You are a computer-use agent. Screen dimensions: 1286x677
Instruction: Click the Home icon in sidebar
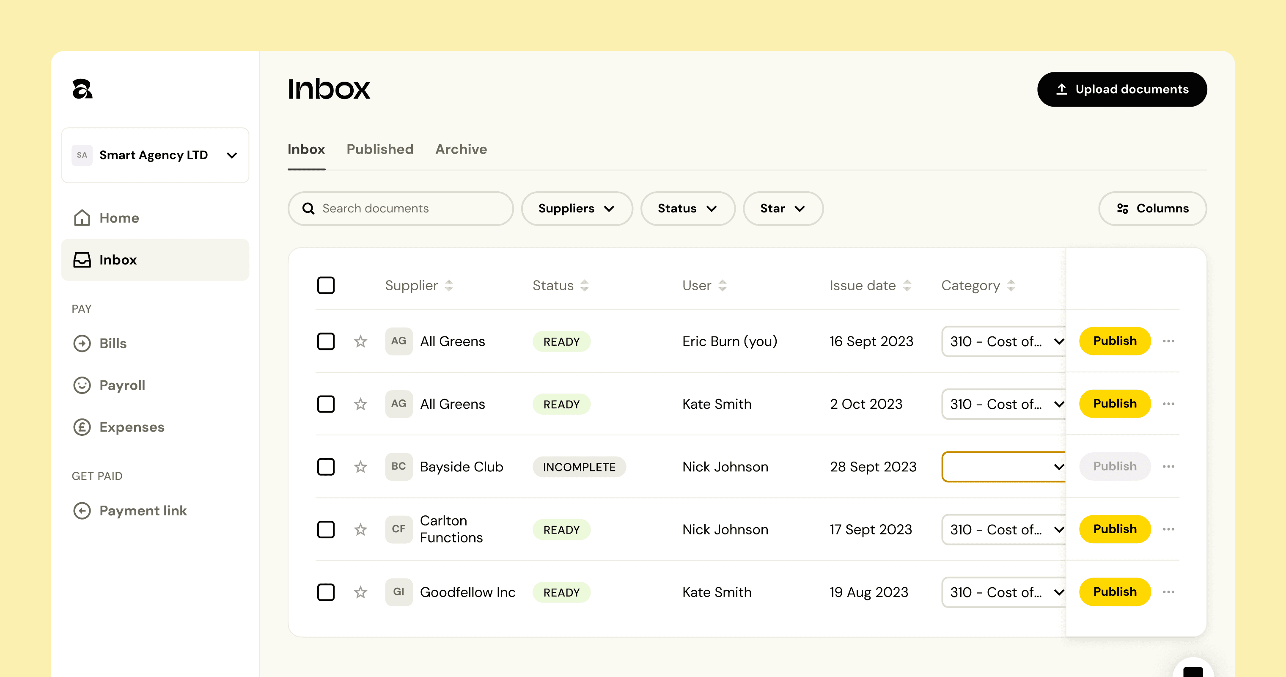click(x=82, y=217)
